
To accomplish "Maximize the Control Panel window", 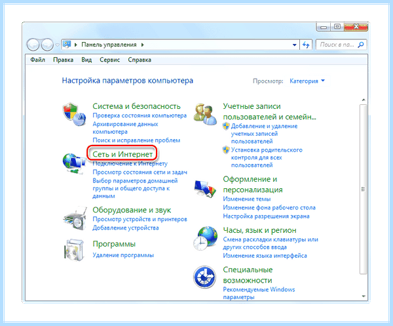I will click(x=337, y=27).
